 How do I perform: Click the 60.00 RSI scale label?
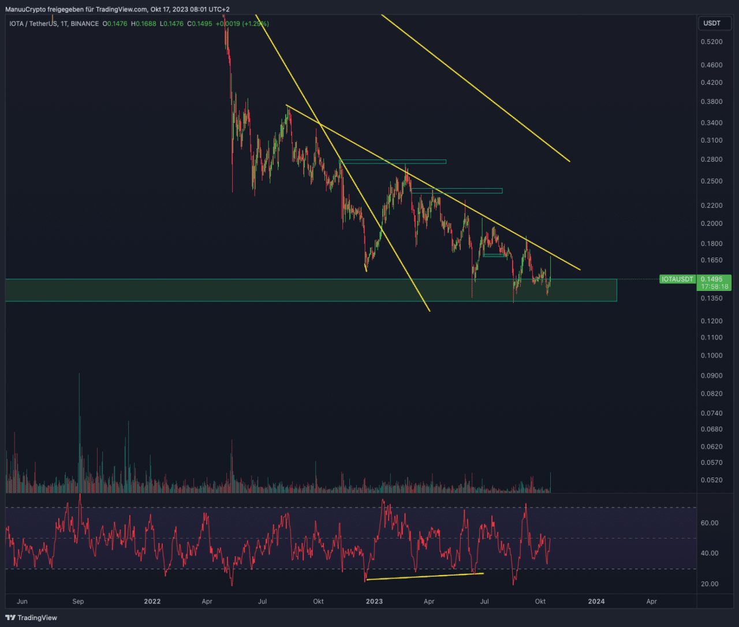click(x=710, y=523)
